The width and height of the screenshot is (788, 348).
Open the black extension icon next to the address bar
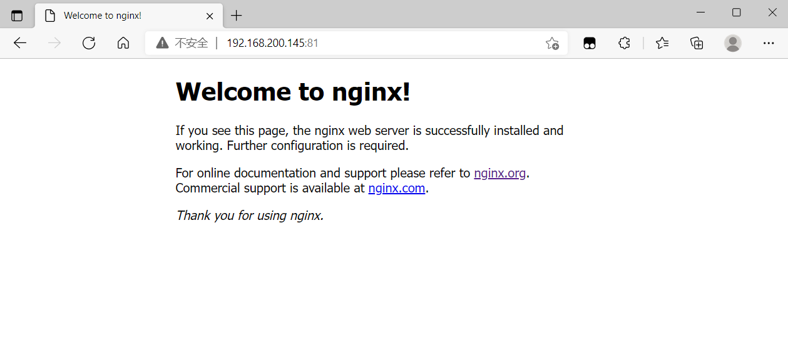[589, 43]
